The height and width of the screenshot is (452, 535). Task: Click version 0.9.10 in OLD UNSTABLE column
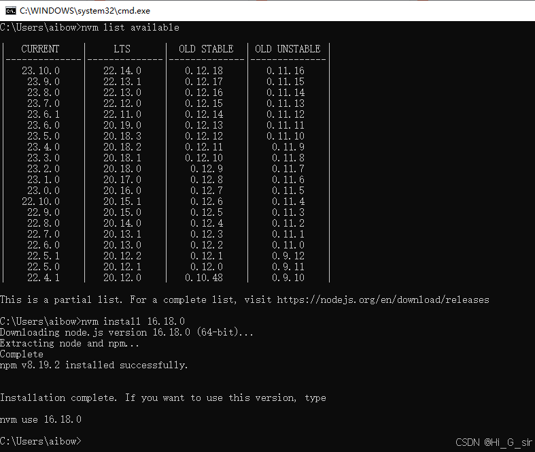tap(288, 278)
